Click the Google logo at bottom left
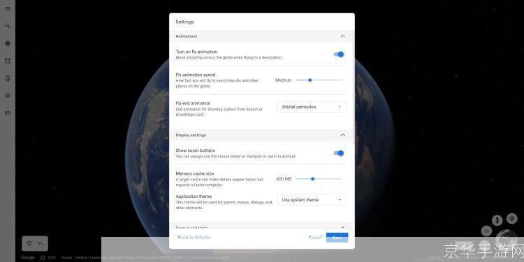Screen dimensions: 524x262 (28, 258)
